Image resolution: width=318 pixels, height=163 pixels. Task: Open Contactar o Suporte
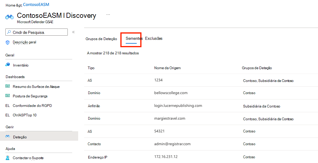pyautogui.click(x=28, y=158)
